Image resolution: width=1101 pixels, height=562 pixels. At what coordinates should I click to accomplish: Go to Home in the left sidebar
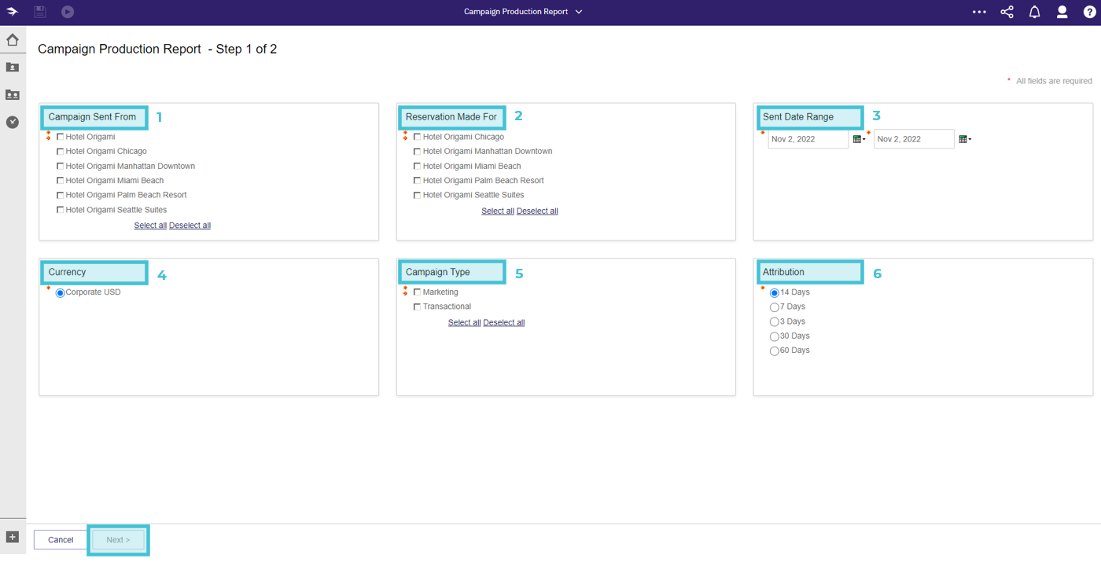[13, 39]
